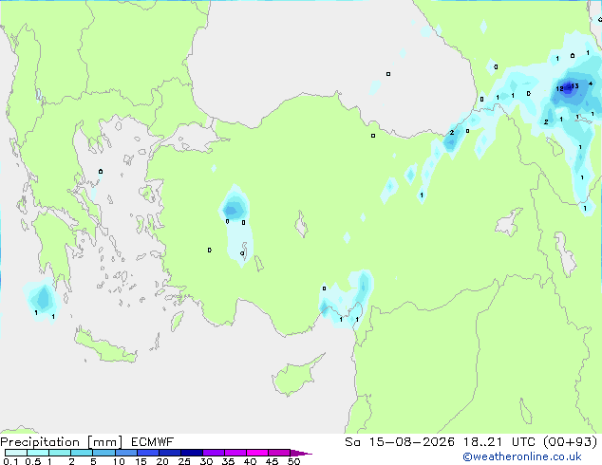Pick the 15–20 mm legend color
The image size is (602, 465).
[x=147, y=453]
